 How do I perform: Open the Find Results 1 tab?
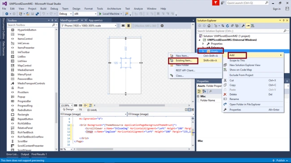pyautogui.click(x=39, y=155)
